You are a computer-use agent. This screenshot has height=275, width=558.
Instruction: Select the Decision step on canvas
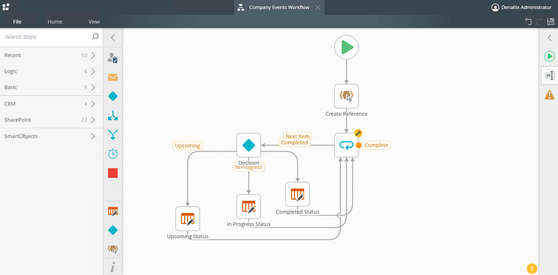point(249,145)
